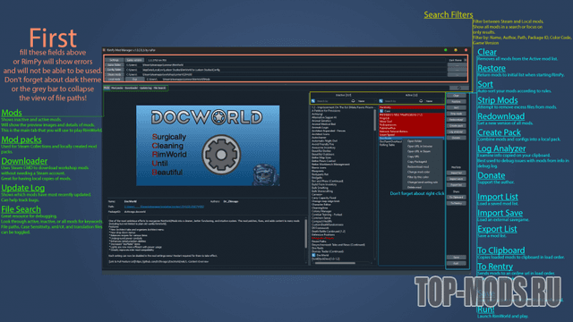Screen dimensions: 573x322
Task: Click the Strip mods button
Action: pos(456,114)
